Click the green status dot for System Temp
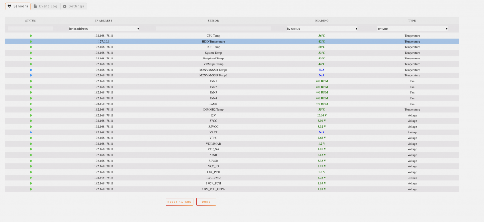 pyautogui.click(x=30, y=53)
